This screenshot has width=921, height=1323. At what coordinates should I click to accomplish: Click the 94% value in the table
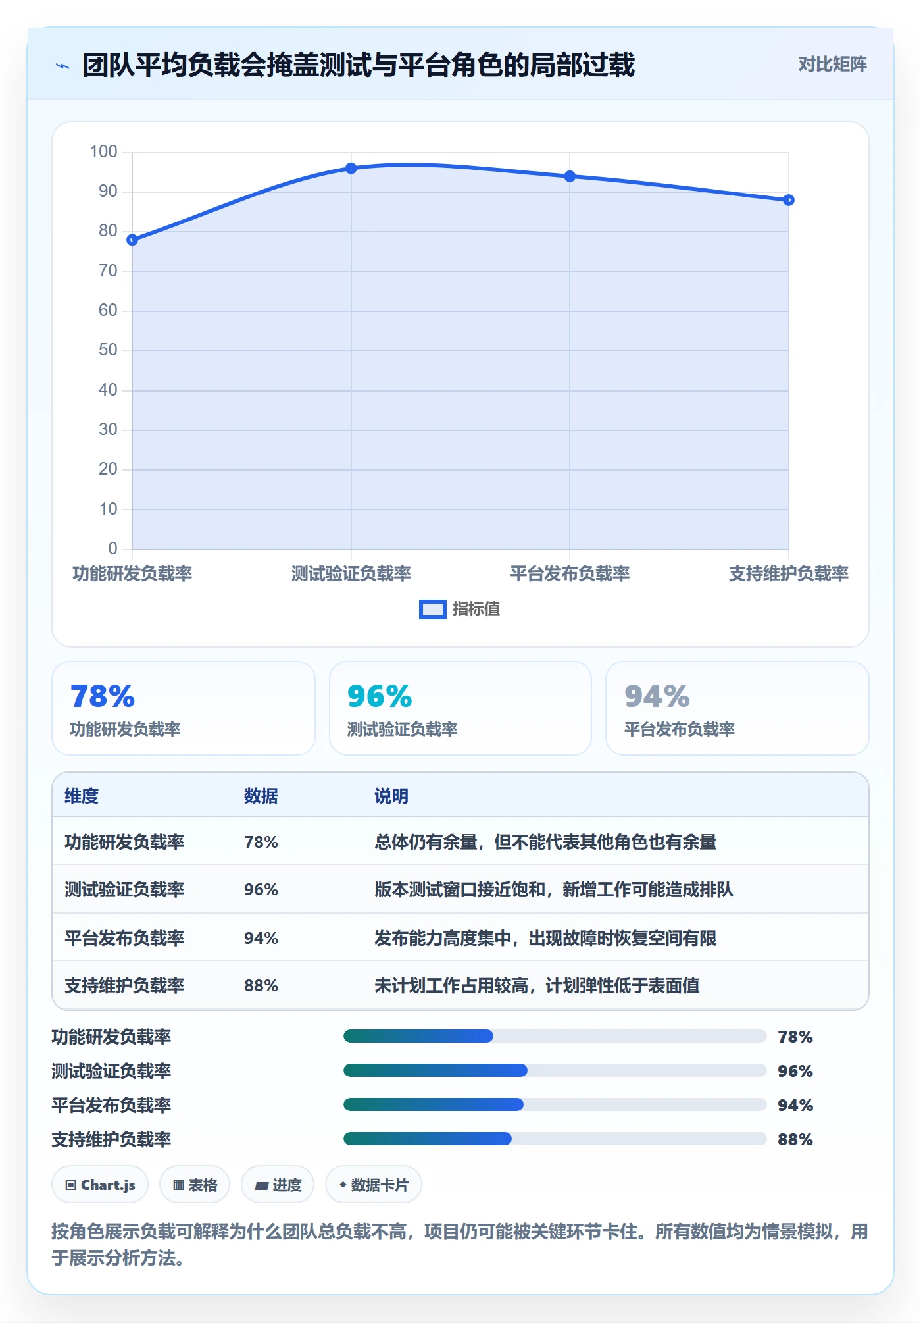pos(261,938)
